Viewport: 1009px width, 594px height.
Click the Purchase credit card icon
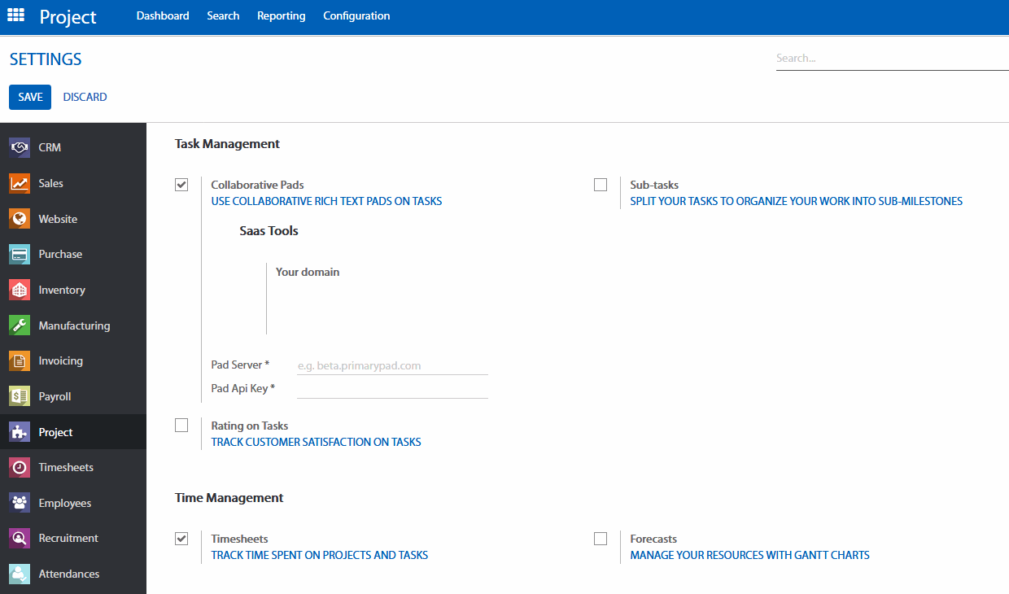click(x=20, y=255)
